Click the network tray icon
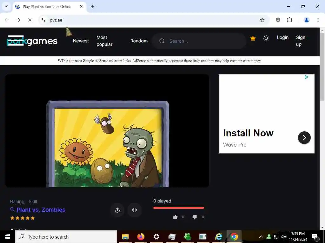 (276, 237)
